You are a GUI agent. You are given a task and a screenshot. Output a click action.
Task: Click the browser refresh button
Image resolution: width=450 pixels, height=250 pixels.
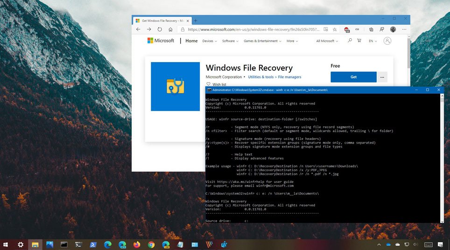(160, 29)
